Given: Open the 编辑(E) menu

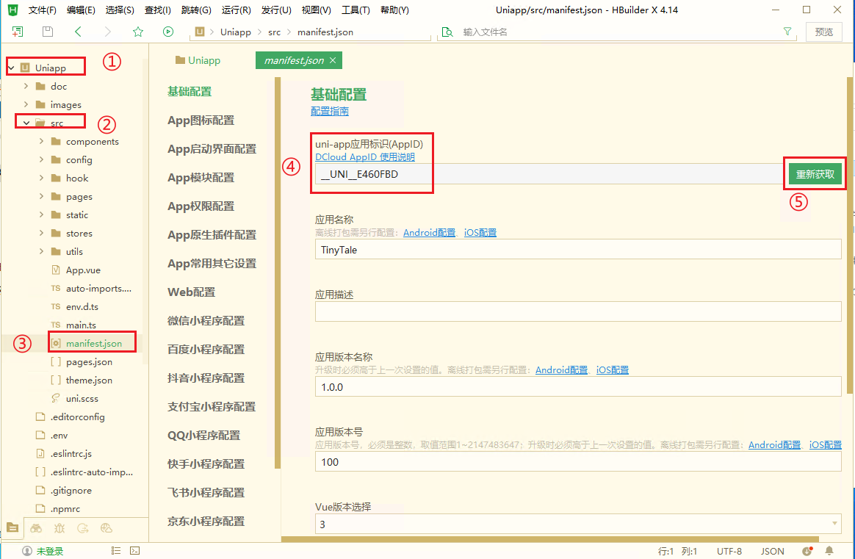Looking at the screenshot, I should (x=81, y=10).
